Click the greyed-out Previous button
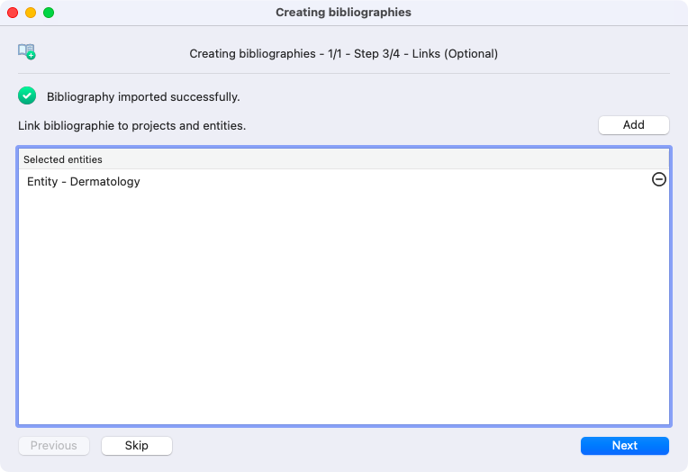The image size is (688, 472). pyautogui.click(x=54, y=446)
